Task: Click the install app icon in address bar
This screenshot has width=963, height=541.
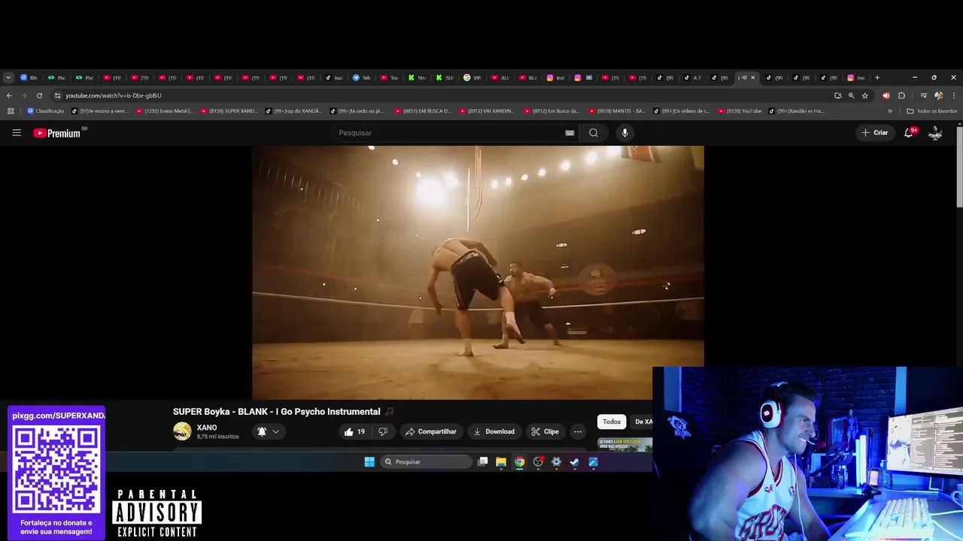Action: (837, 95)
